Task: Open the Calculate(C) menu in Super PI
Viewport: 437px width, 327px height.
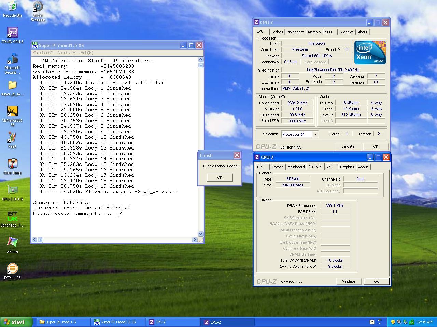Action: pyautogui.click(x=43, y=53)
